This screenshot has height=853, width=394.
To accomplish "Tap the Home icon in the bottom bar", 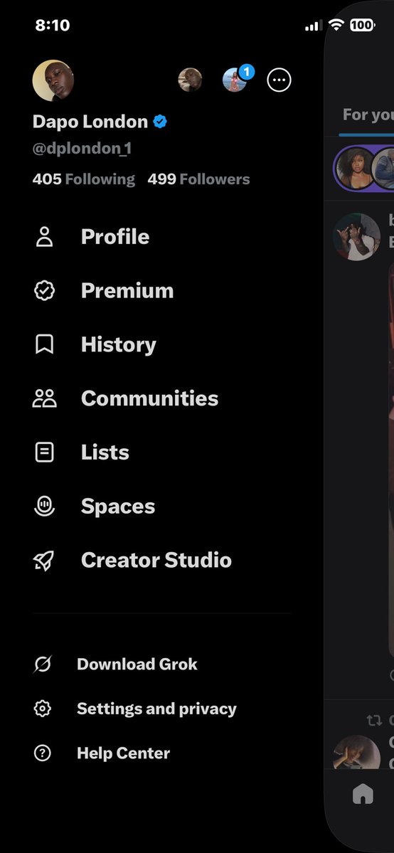I will (x=363, y=795).
